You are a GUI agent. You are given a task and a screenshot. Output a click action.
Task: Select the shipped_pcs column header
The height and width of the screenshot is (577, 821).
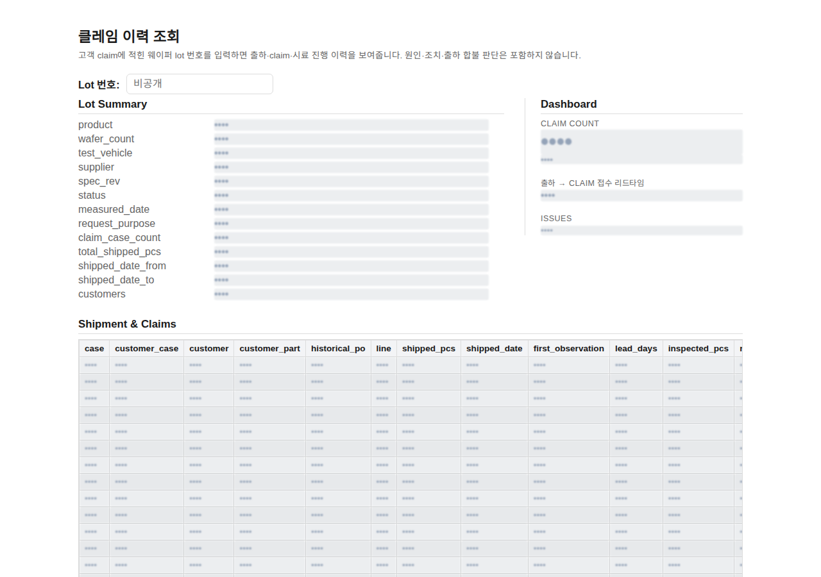tap(429, 349)
